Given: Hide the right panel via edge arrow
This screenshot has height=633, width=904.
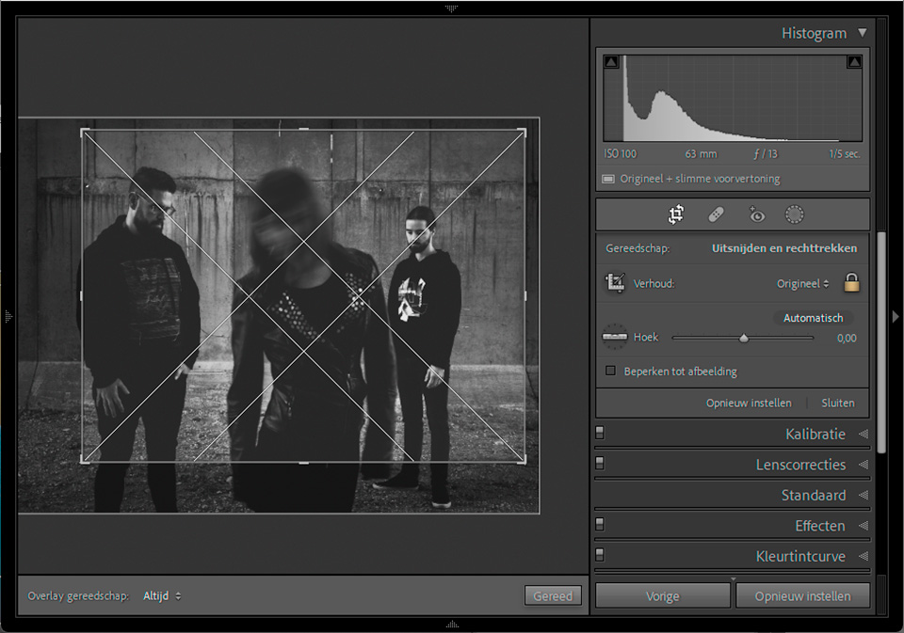Looking at the screenshot, I should [x=896, y=316].
